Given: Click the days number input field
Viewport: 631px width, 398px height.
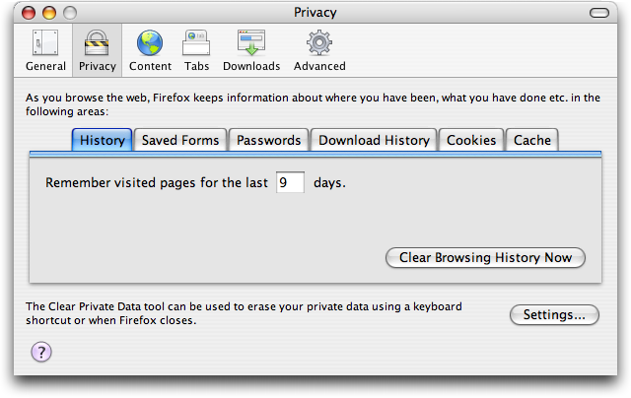Looking at the screenshot, I should (290, 182).
